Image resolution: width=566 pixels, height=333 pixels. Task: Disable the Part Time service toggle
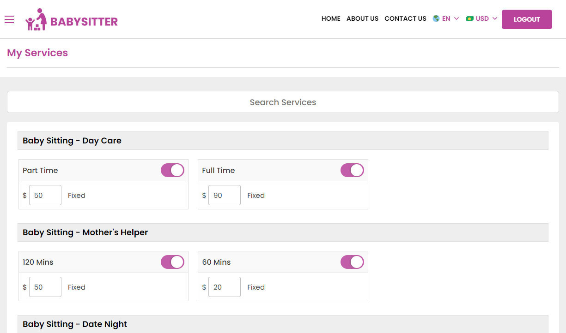click(x=172, y=170)
